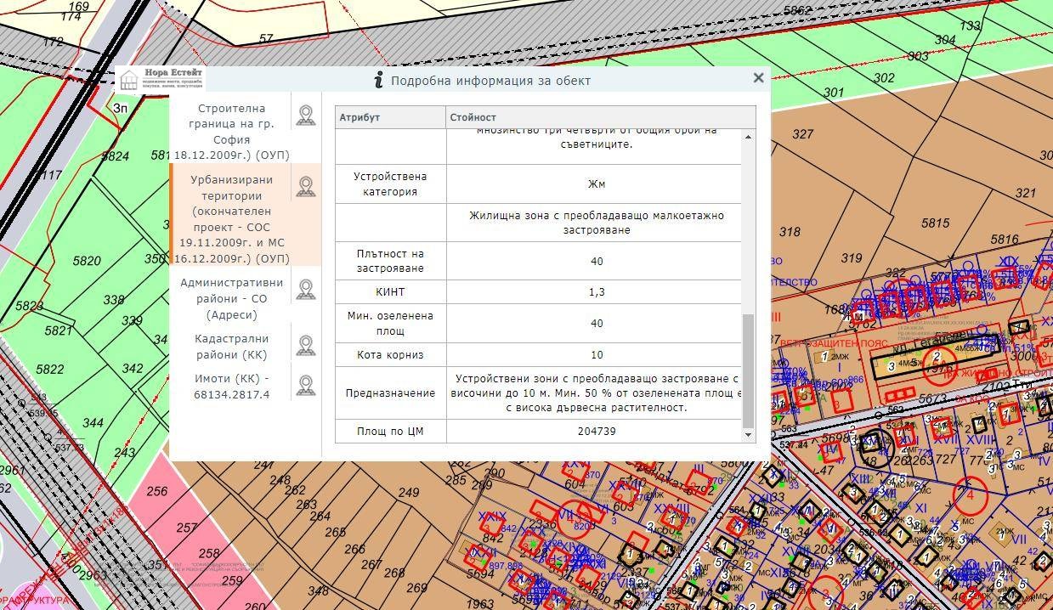Click the marker icon next to Урбанизирани територии
This screenshot has width=1053, height=610.
point(305,187)
